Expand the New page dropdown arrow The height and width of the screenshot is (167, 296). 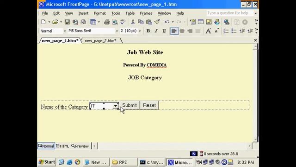pos(49,22)
